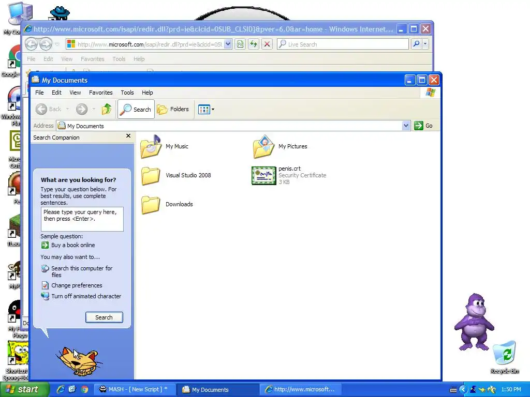Switch to My Documents taskbar button
530x397 pixels.
point(218,390)
